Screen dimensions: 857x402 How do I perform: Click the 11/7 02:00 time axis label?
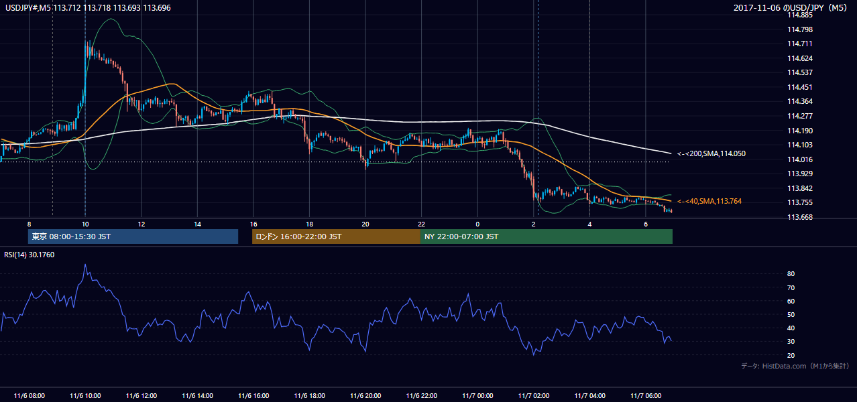tap(534, 395)
